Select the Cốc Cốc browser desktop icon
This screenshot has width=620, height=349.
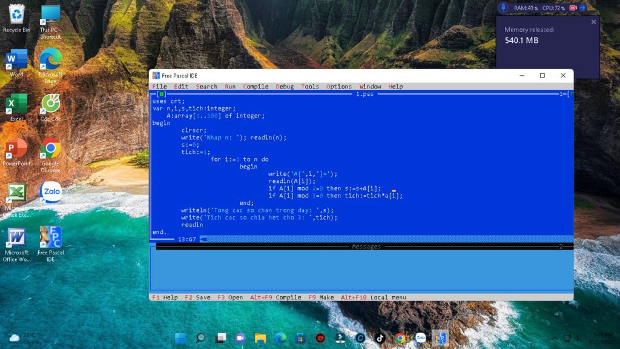click(x=51, y=108)
